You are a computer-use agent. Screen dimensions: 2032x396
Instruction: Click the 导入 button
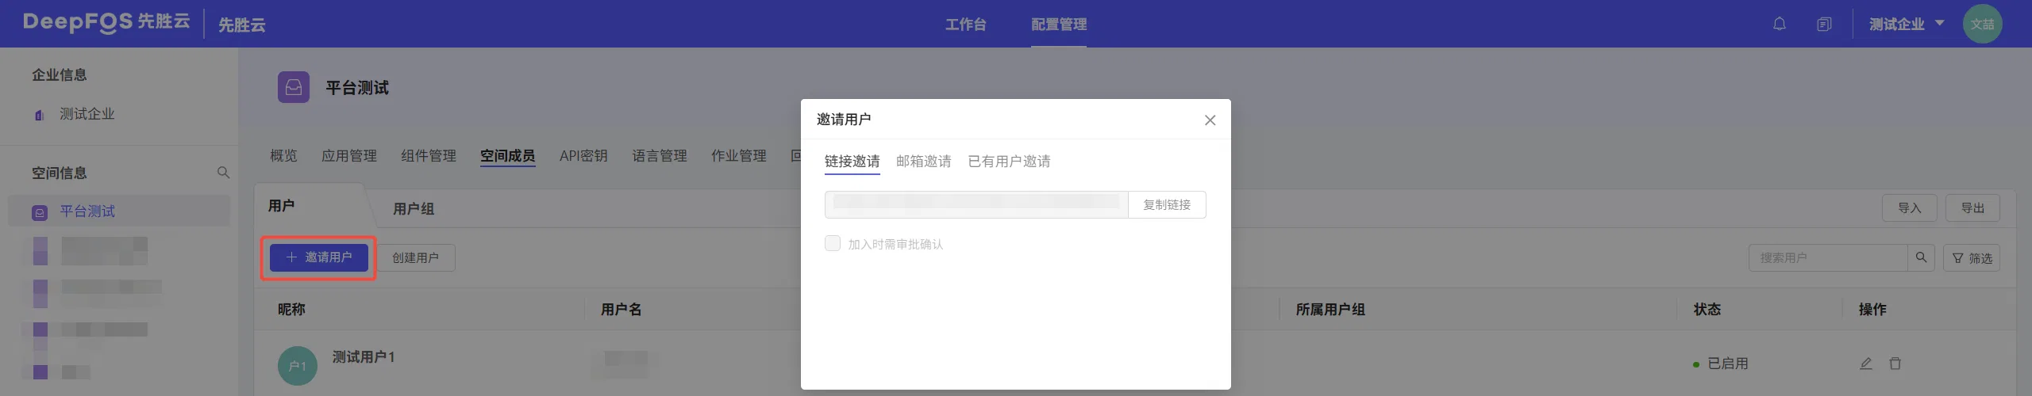(1909, 208)
